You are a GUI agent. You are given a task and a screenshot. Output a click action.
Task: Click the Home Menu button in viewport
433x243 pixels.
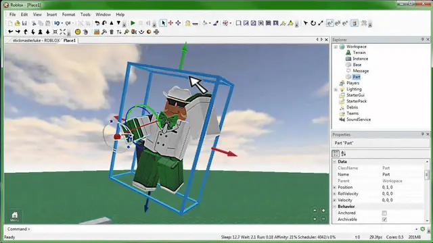coord(15,217)
